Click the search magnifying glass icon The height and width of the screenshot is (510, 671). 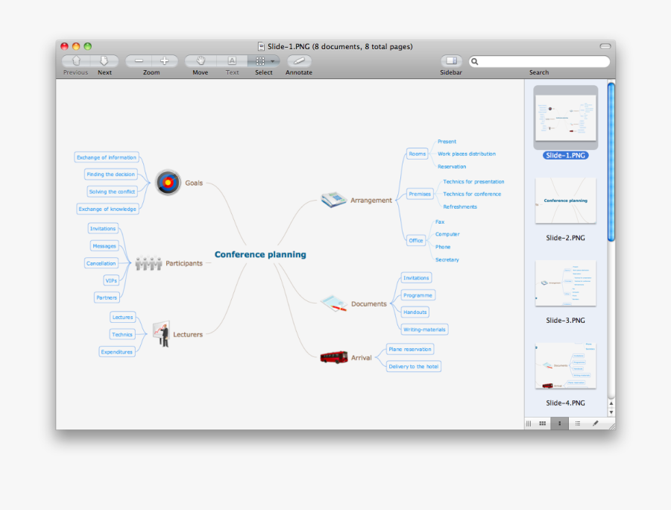click(x=475, y=62)
